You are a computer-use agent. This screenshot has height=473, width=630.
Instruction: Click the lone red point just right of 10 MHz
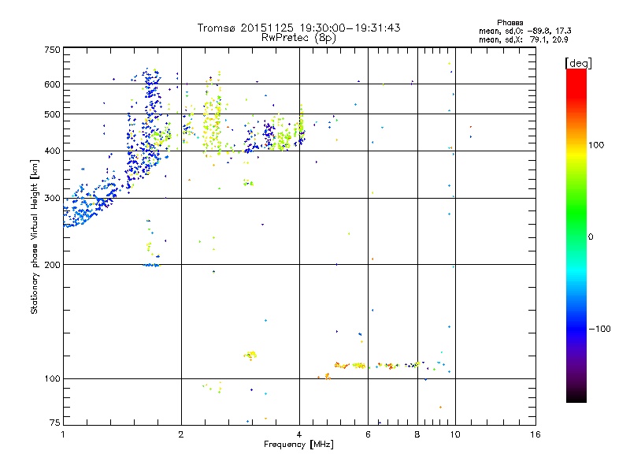click(470, 127)
